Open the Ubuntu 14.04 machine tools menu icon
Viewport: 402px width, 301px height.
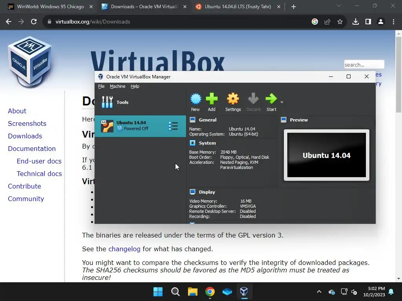[173, 126]
